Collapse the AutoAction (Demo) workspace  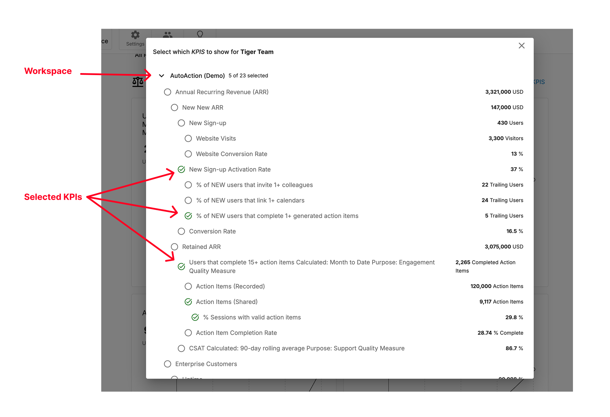[162, 76]
